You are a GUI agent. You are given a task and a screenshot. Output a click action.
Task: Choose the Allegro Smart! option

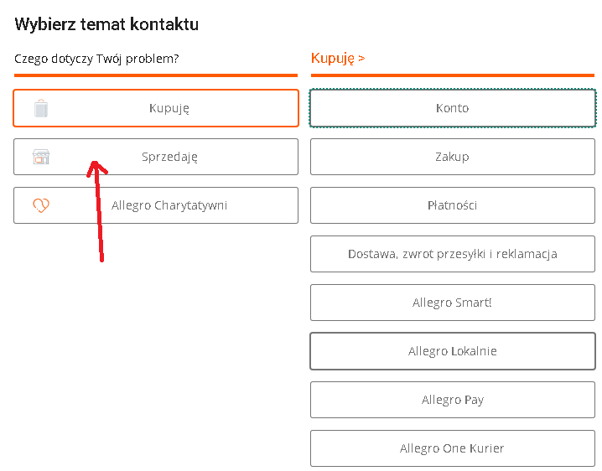453,303
